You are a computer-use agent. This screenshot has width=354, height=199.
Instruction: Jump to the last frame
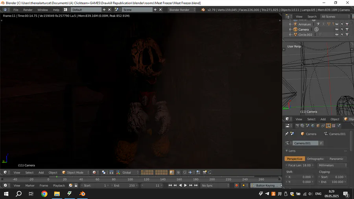(196, 186)
